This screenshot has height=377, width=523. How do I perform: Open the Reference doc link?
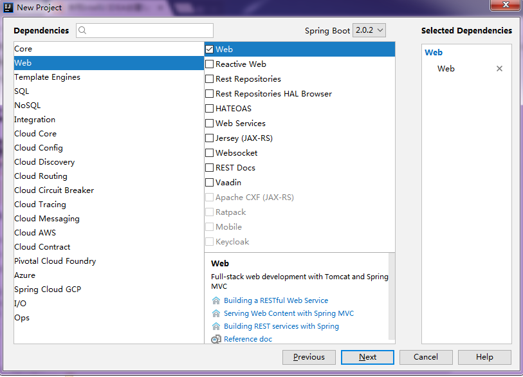(x=248, y=339)
